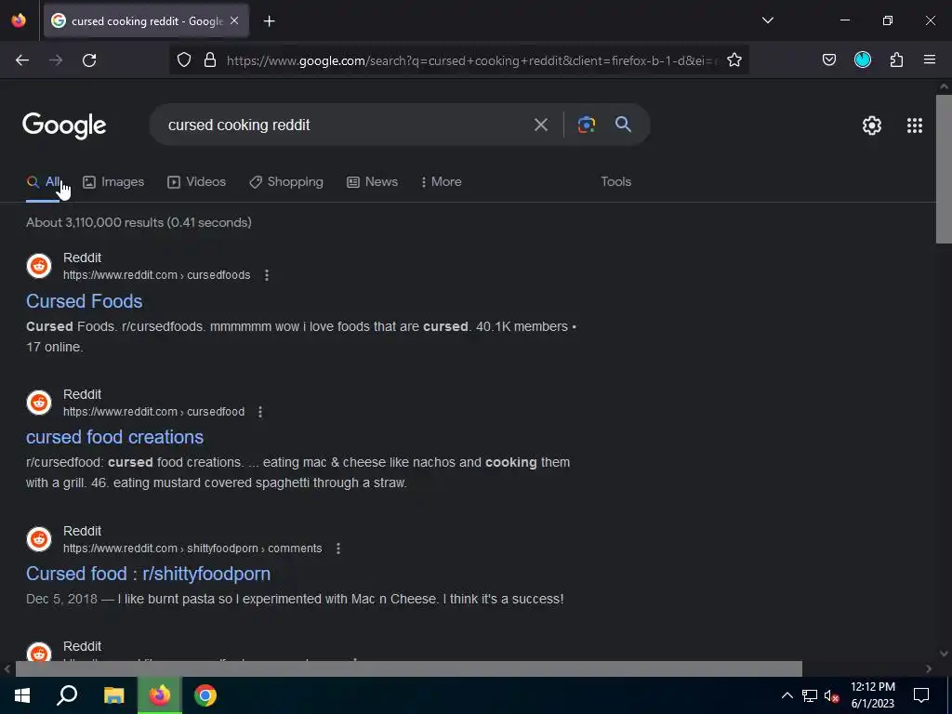
Task: Start a search by image camera icon
Action: pyautogui.click(x=586, y=126)
